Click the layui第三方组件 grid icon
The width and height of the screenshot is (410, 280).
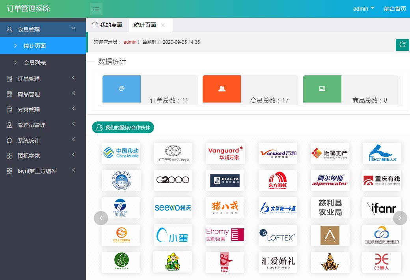pyautogui.click(x=9, y=171)
